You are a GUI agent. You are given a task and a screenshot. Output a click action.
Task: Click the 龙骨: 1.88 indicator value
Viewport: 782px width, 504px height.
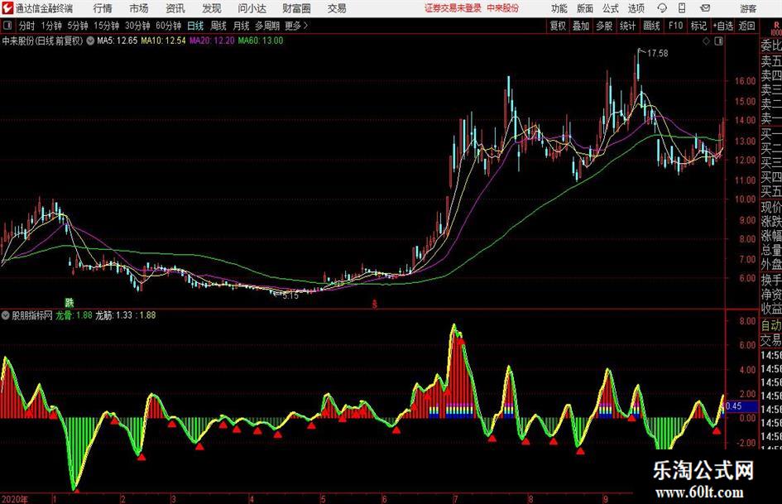pyautogui.click(x=74, y=315)
